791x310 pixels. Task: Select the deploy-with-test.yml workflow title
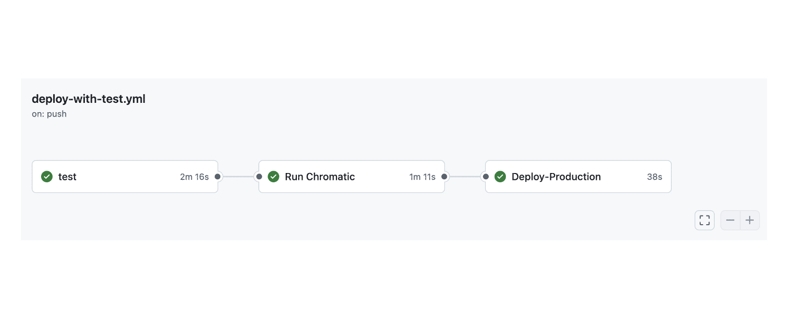click(x=88, y=99)
